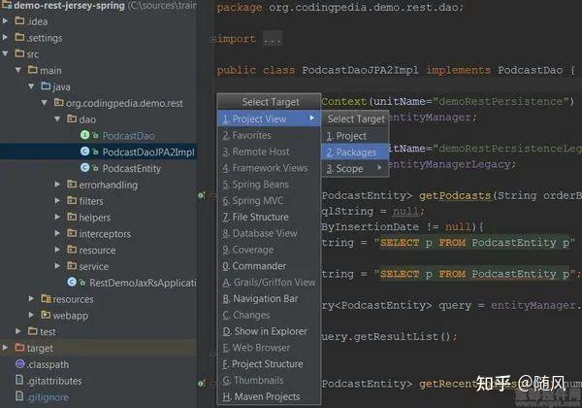Click the .gitignore file icon
The height and width of the screenshot is (408, 582).
[19, 396]
